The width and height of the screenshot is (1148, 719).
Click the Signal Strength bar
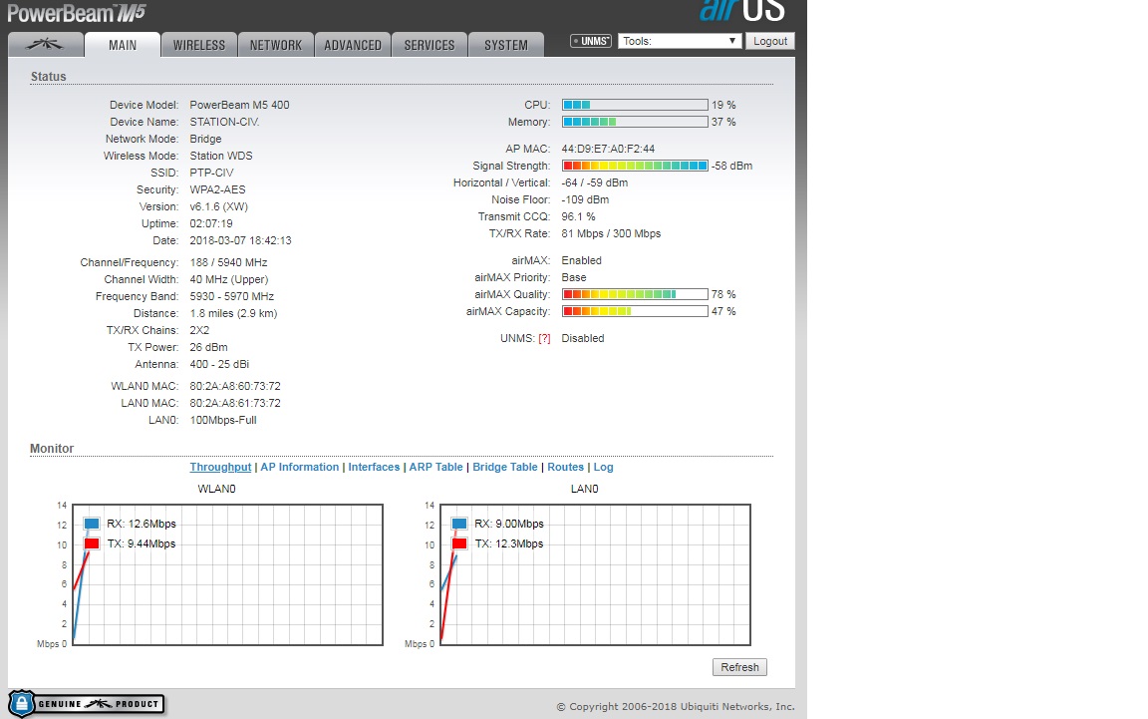coord(635,166)
